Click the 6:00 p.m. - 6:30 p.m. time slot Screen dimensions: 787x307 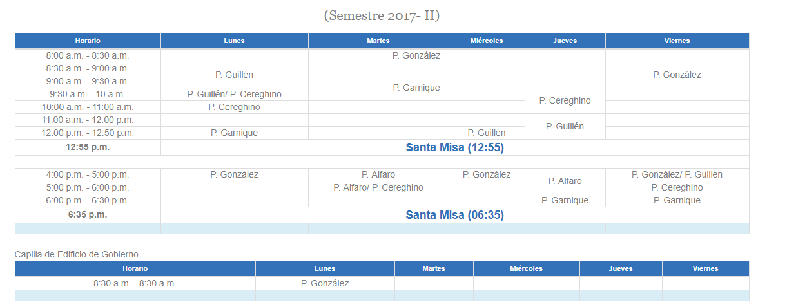coord(88,200)
